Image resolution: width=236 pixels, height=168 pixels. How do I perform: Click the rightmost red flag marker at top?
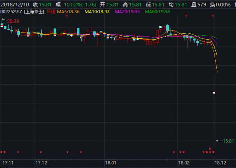click(213, 16)
